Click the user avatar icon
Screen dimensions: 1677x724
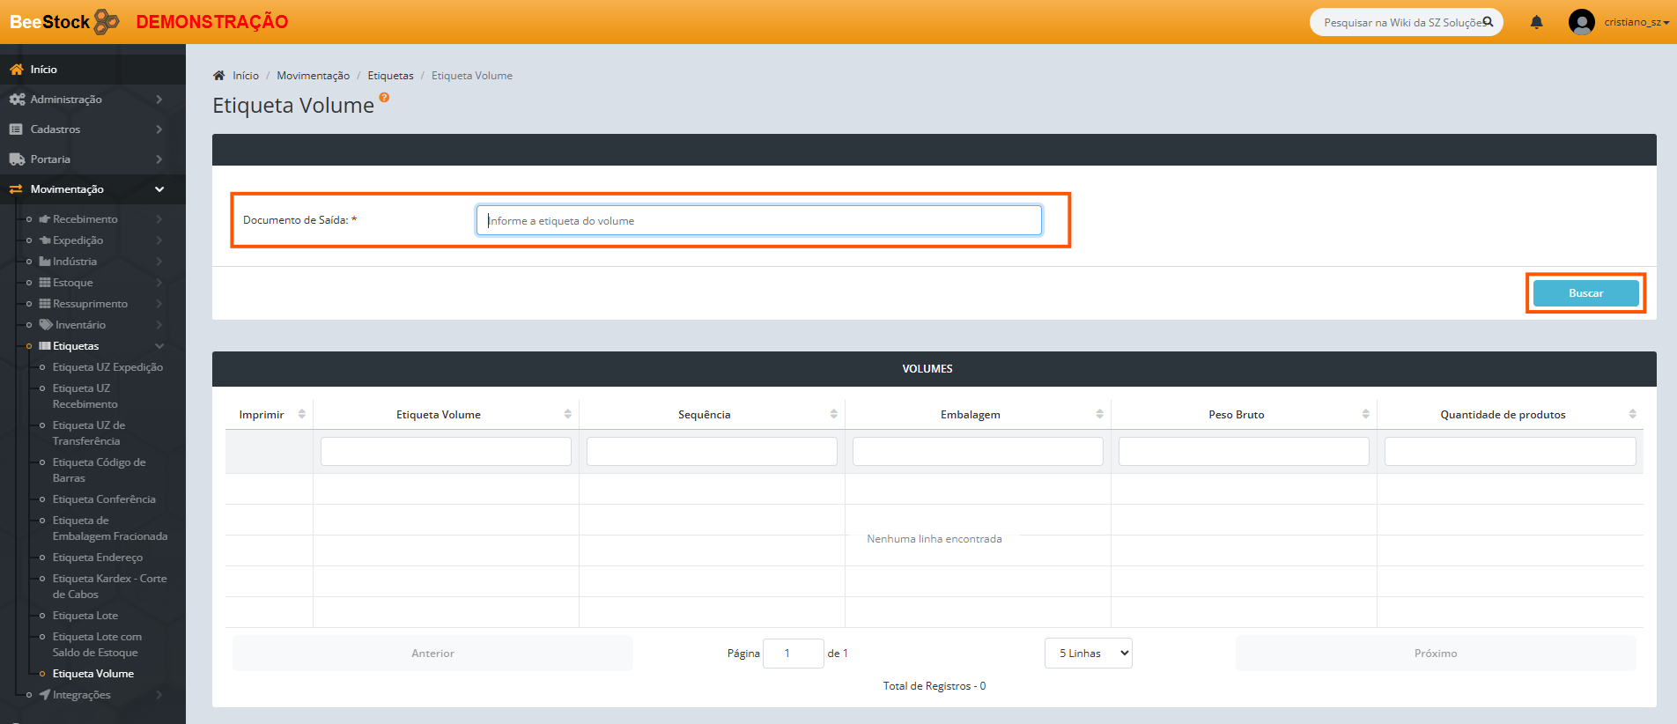(x=1581, y=22)
